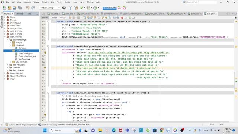Open the Navigate menu
Image resolution: width=238 pixels, height=134 pixels.
pos(27,2)
